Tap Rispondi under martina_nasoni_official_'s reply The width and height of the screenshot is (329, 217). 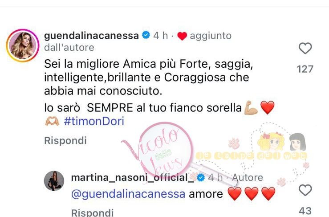click(92, 213)
